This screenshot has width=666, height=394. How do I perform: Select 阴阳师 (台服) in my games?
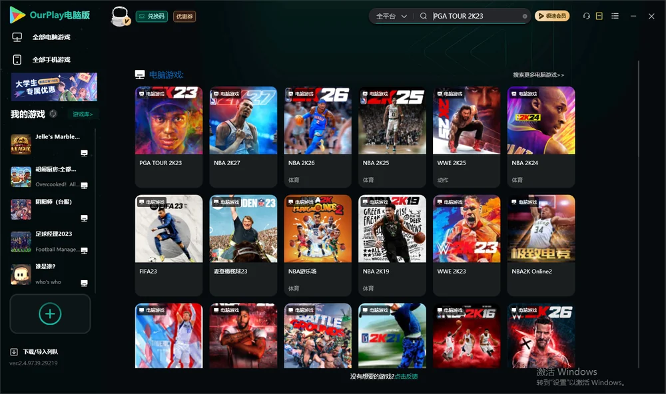(50, 209)
